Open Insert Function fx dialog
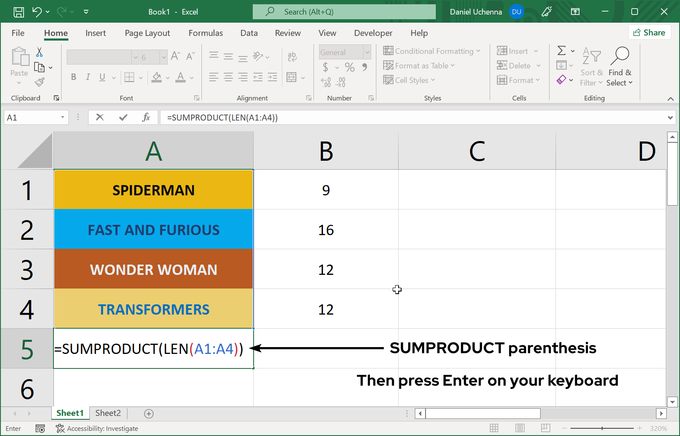 coord(146,117)
